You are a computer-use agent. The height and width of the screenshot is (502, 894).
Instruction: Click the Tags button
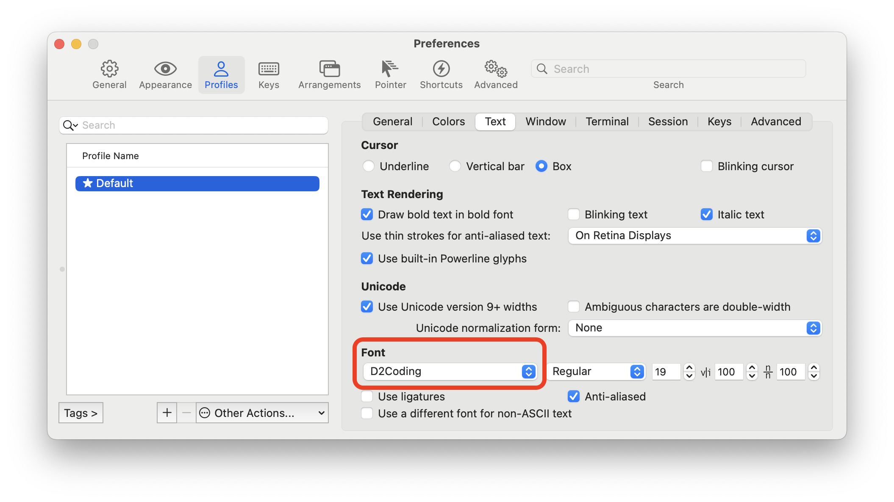click(x=81, y=413)
